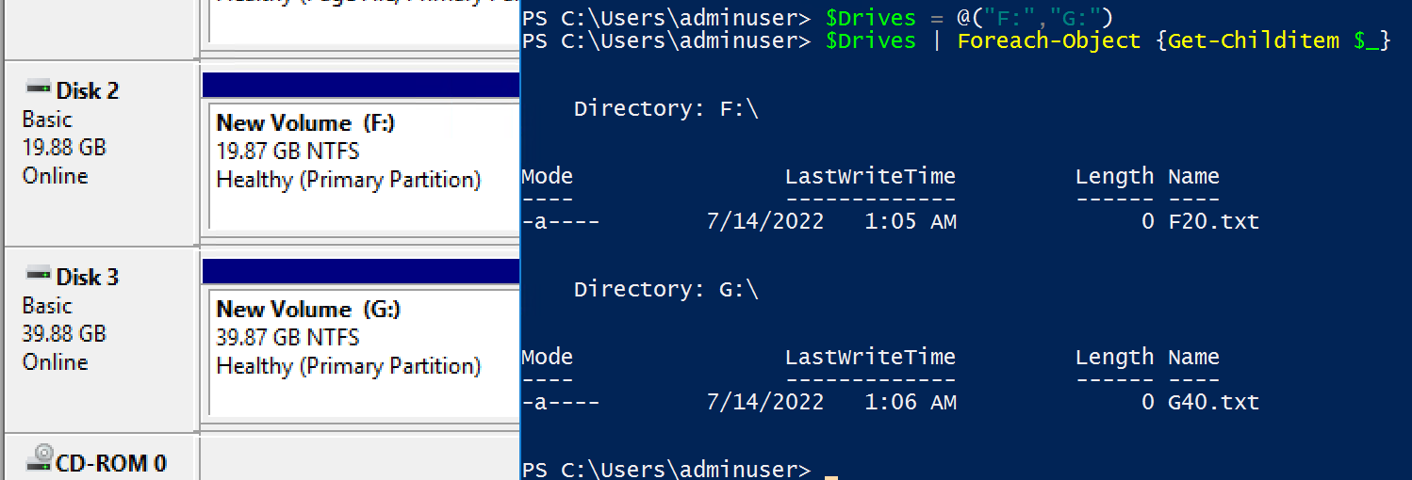
Task: Click the Foreach-Object cmdlet text
Action: click(1048, 41)
